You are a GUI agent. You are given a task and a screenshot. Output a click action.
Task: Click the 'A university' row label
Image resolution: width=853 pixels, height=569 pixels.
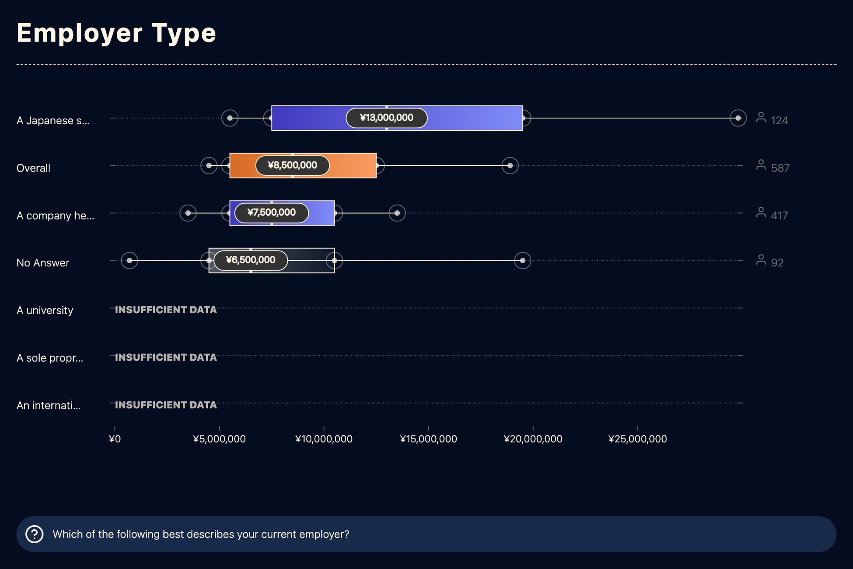point(45,311)
